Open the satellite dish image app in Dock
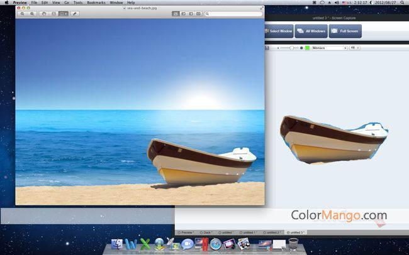Image resolution: width=409 pixels, height=255 pixels. pyautogui.click(x=172, y=244)
